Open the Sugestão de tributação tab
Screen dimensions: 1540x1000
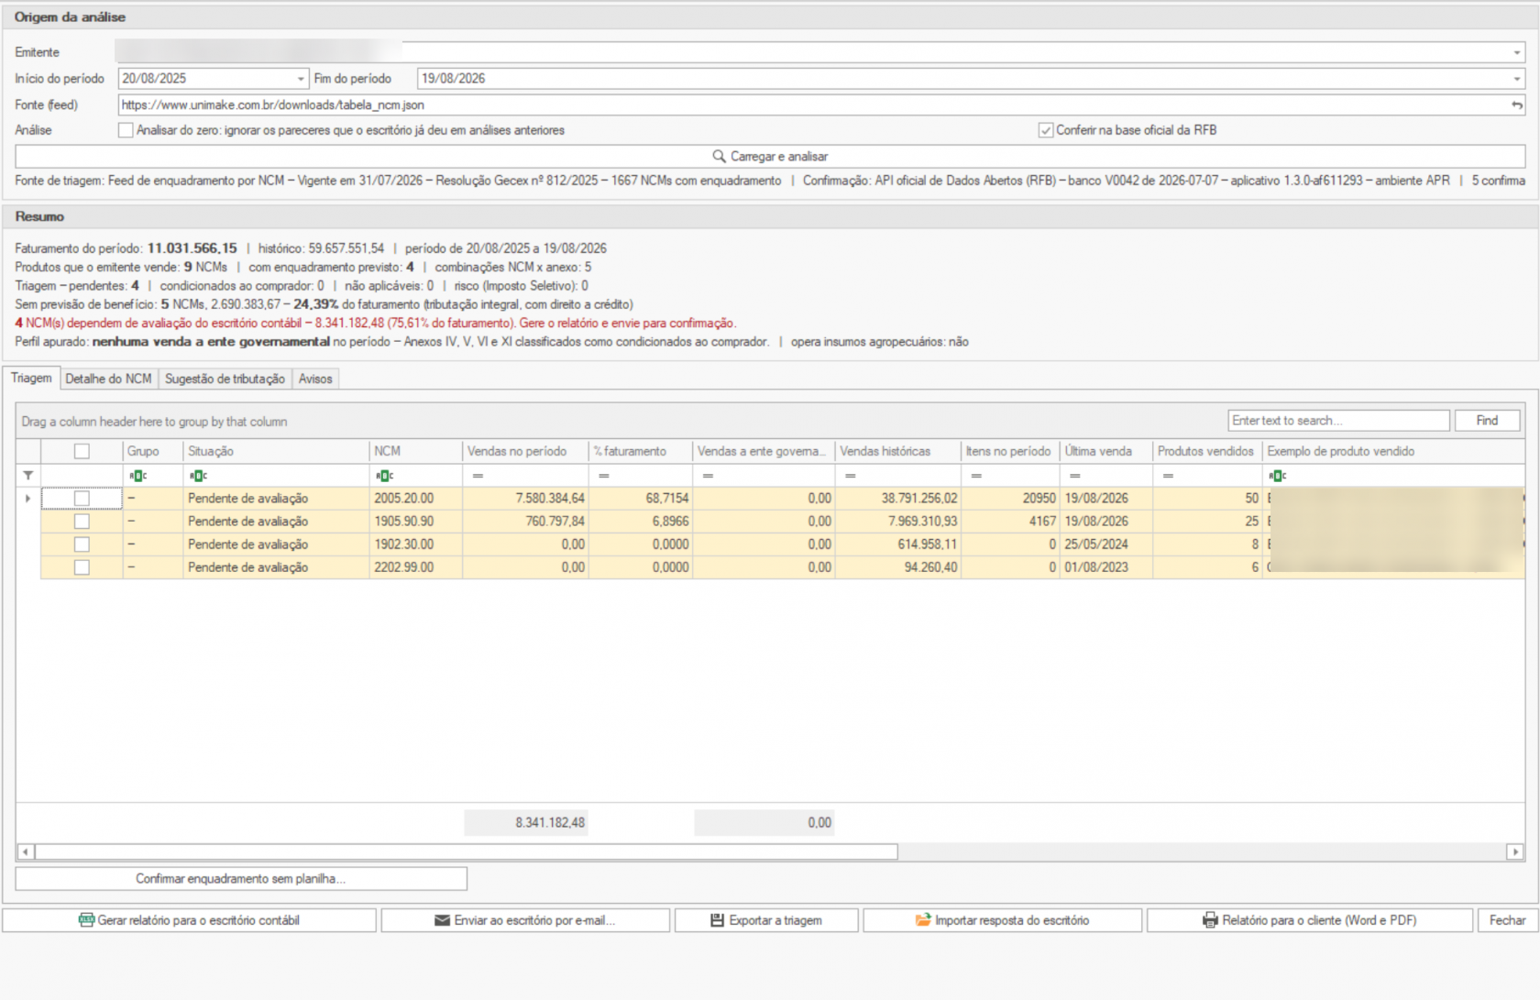point(225,379)
